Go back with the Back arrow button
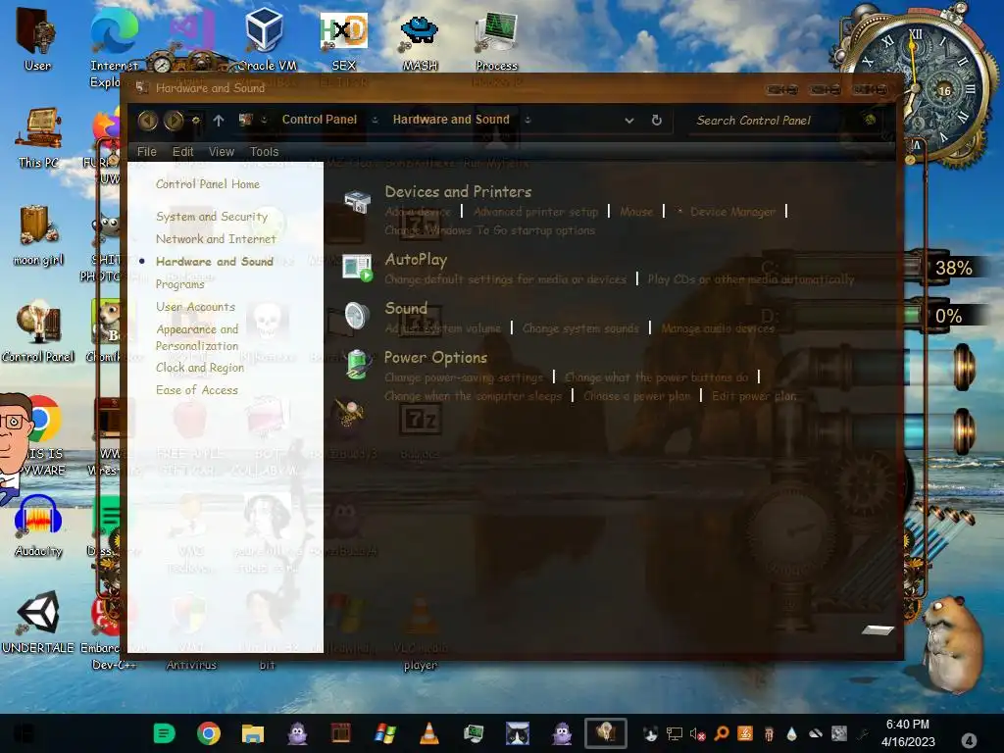The height and width of the screenshot is (753, 1004). point(148,121)
